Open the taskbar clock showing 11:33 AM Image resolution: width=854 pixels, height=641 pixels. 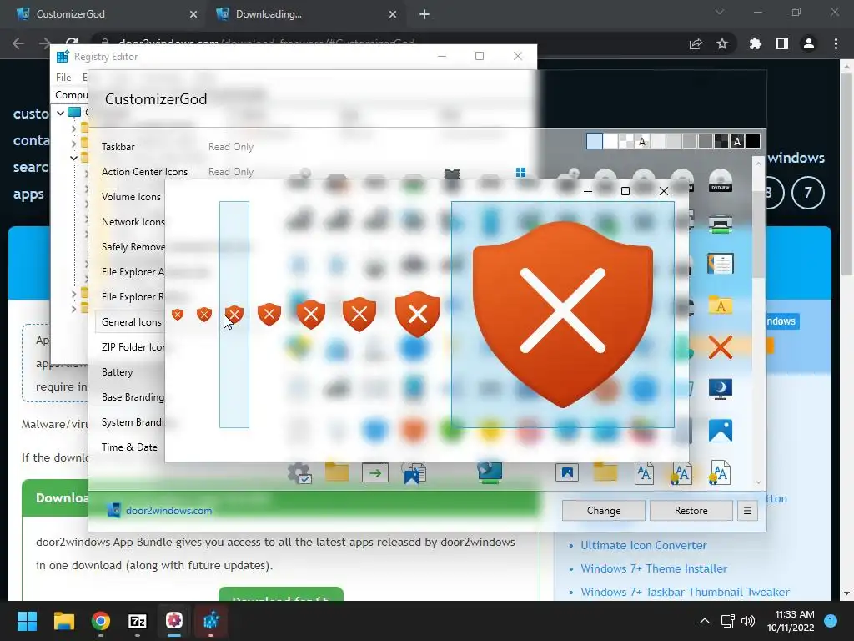pyautogui.click(x=791, y=621)
